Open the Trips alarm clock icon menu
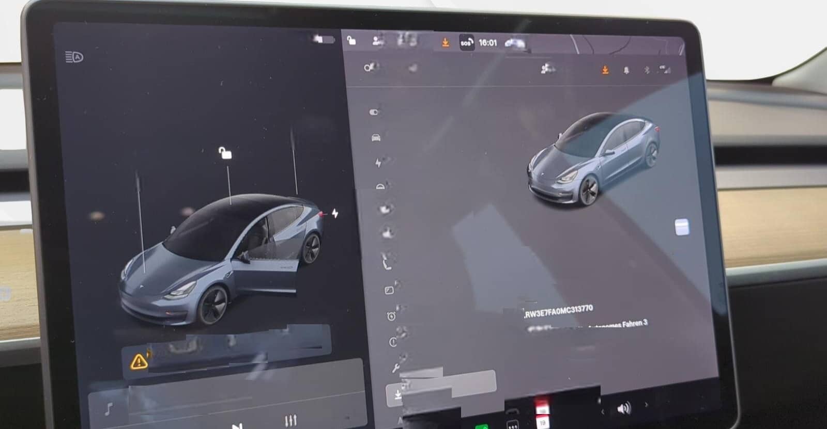Viewport: 827px width, 429px height. coord(391,316)
